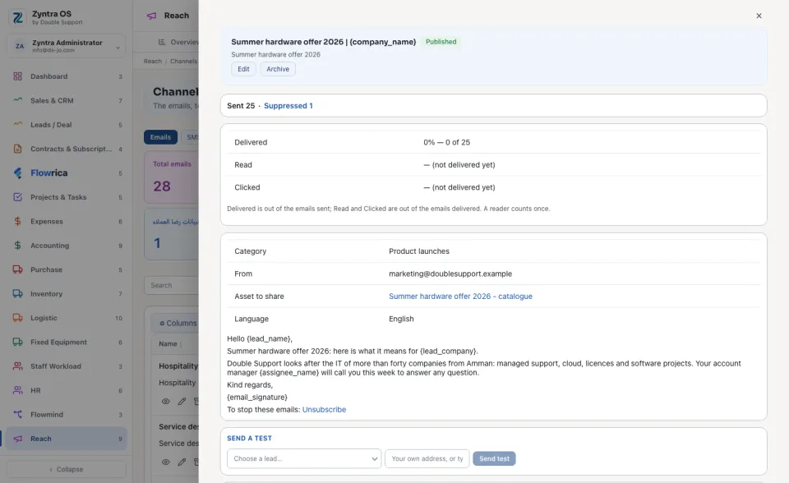The height and width of the screenshot is (483, 789).
Task: Close the email details panel
Action: pos(759,16)
